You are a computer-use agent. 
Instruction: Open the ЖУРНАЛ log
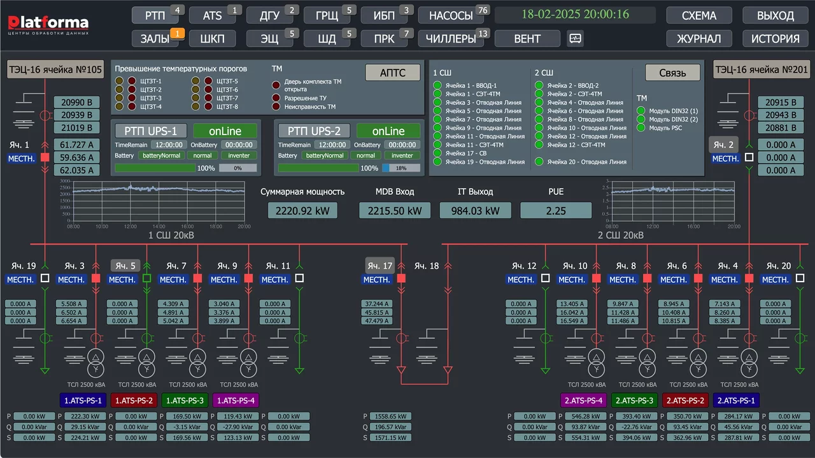click(699, 39)
